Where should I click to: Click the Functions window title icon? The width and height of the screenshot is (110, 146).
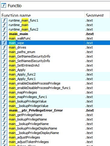tap(4, 5)
